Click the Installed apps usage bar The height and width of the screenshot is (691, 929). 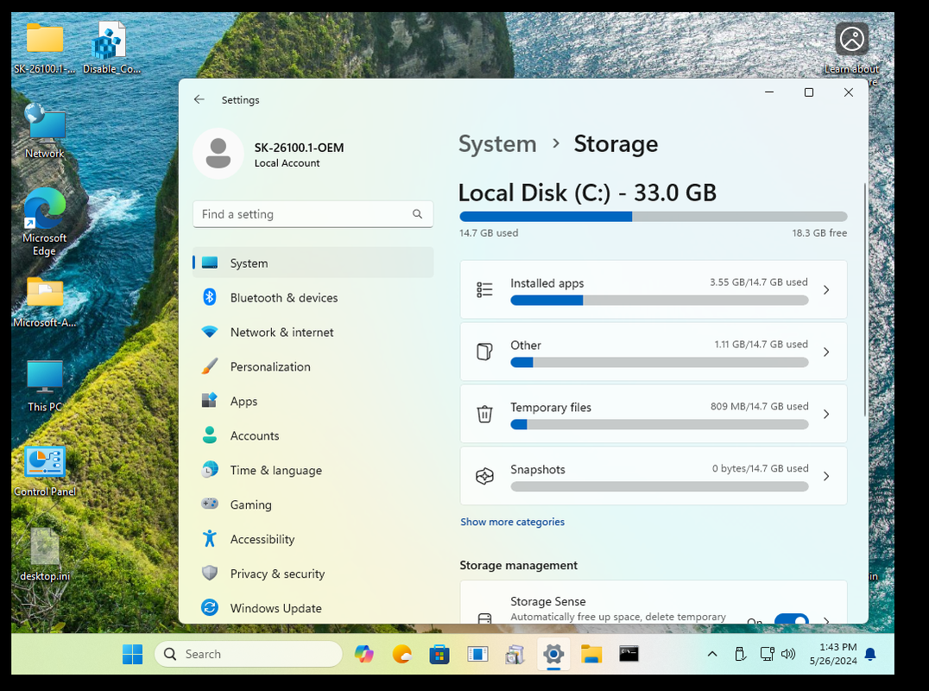660,300
